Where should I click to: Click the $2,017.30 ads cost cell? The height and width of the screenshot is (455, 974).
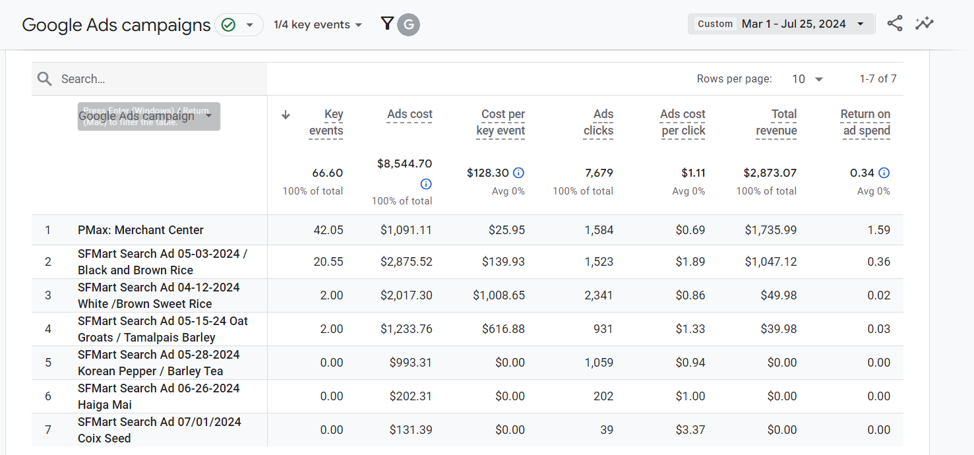406,295
